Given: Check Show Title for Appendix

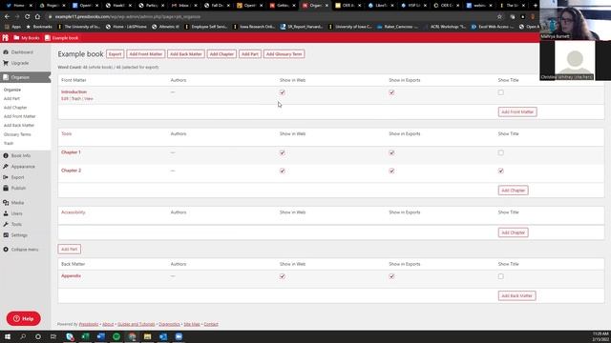Looking at the screenshot, I should [x=500, y=276].
